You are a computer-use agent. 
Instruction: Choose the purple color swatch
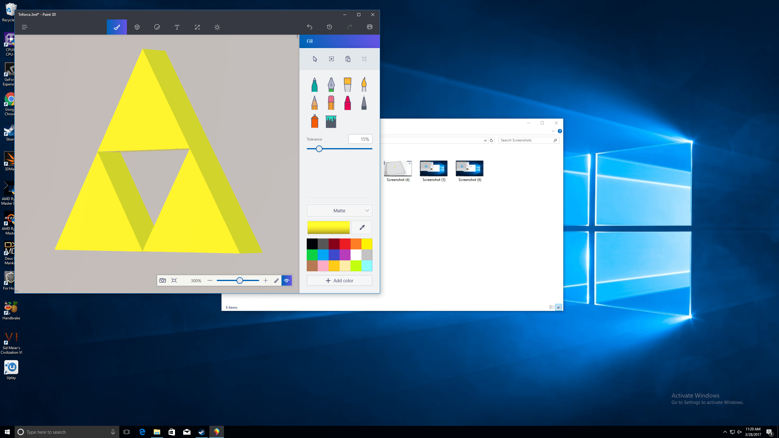[345, 255]
